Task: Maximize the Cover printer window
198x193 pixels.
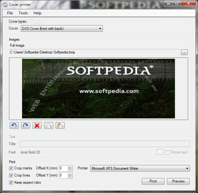Action: click(x=177, y=3)
